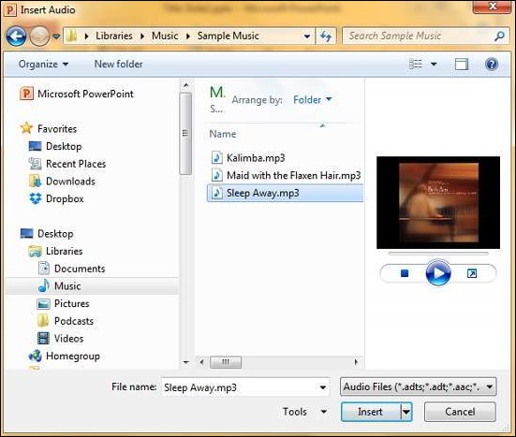Open the Organize menu
Image resolution: width=516 pixels, height=437 pixels.
pos(43,65)
